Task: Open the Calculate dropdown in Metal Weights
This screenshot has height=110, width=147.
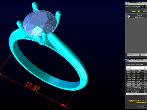Action: tap(143, 106)
